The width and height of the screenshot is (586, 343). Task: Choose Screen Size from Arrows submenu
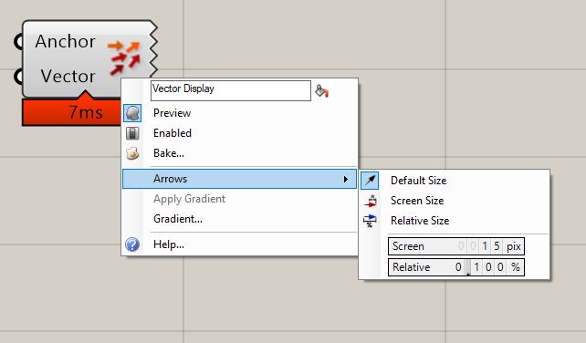tap(417, 201)
